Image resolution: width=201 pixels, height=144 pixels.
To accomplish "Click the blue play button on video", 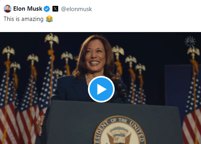I will click(x=101, y=89).
